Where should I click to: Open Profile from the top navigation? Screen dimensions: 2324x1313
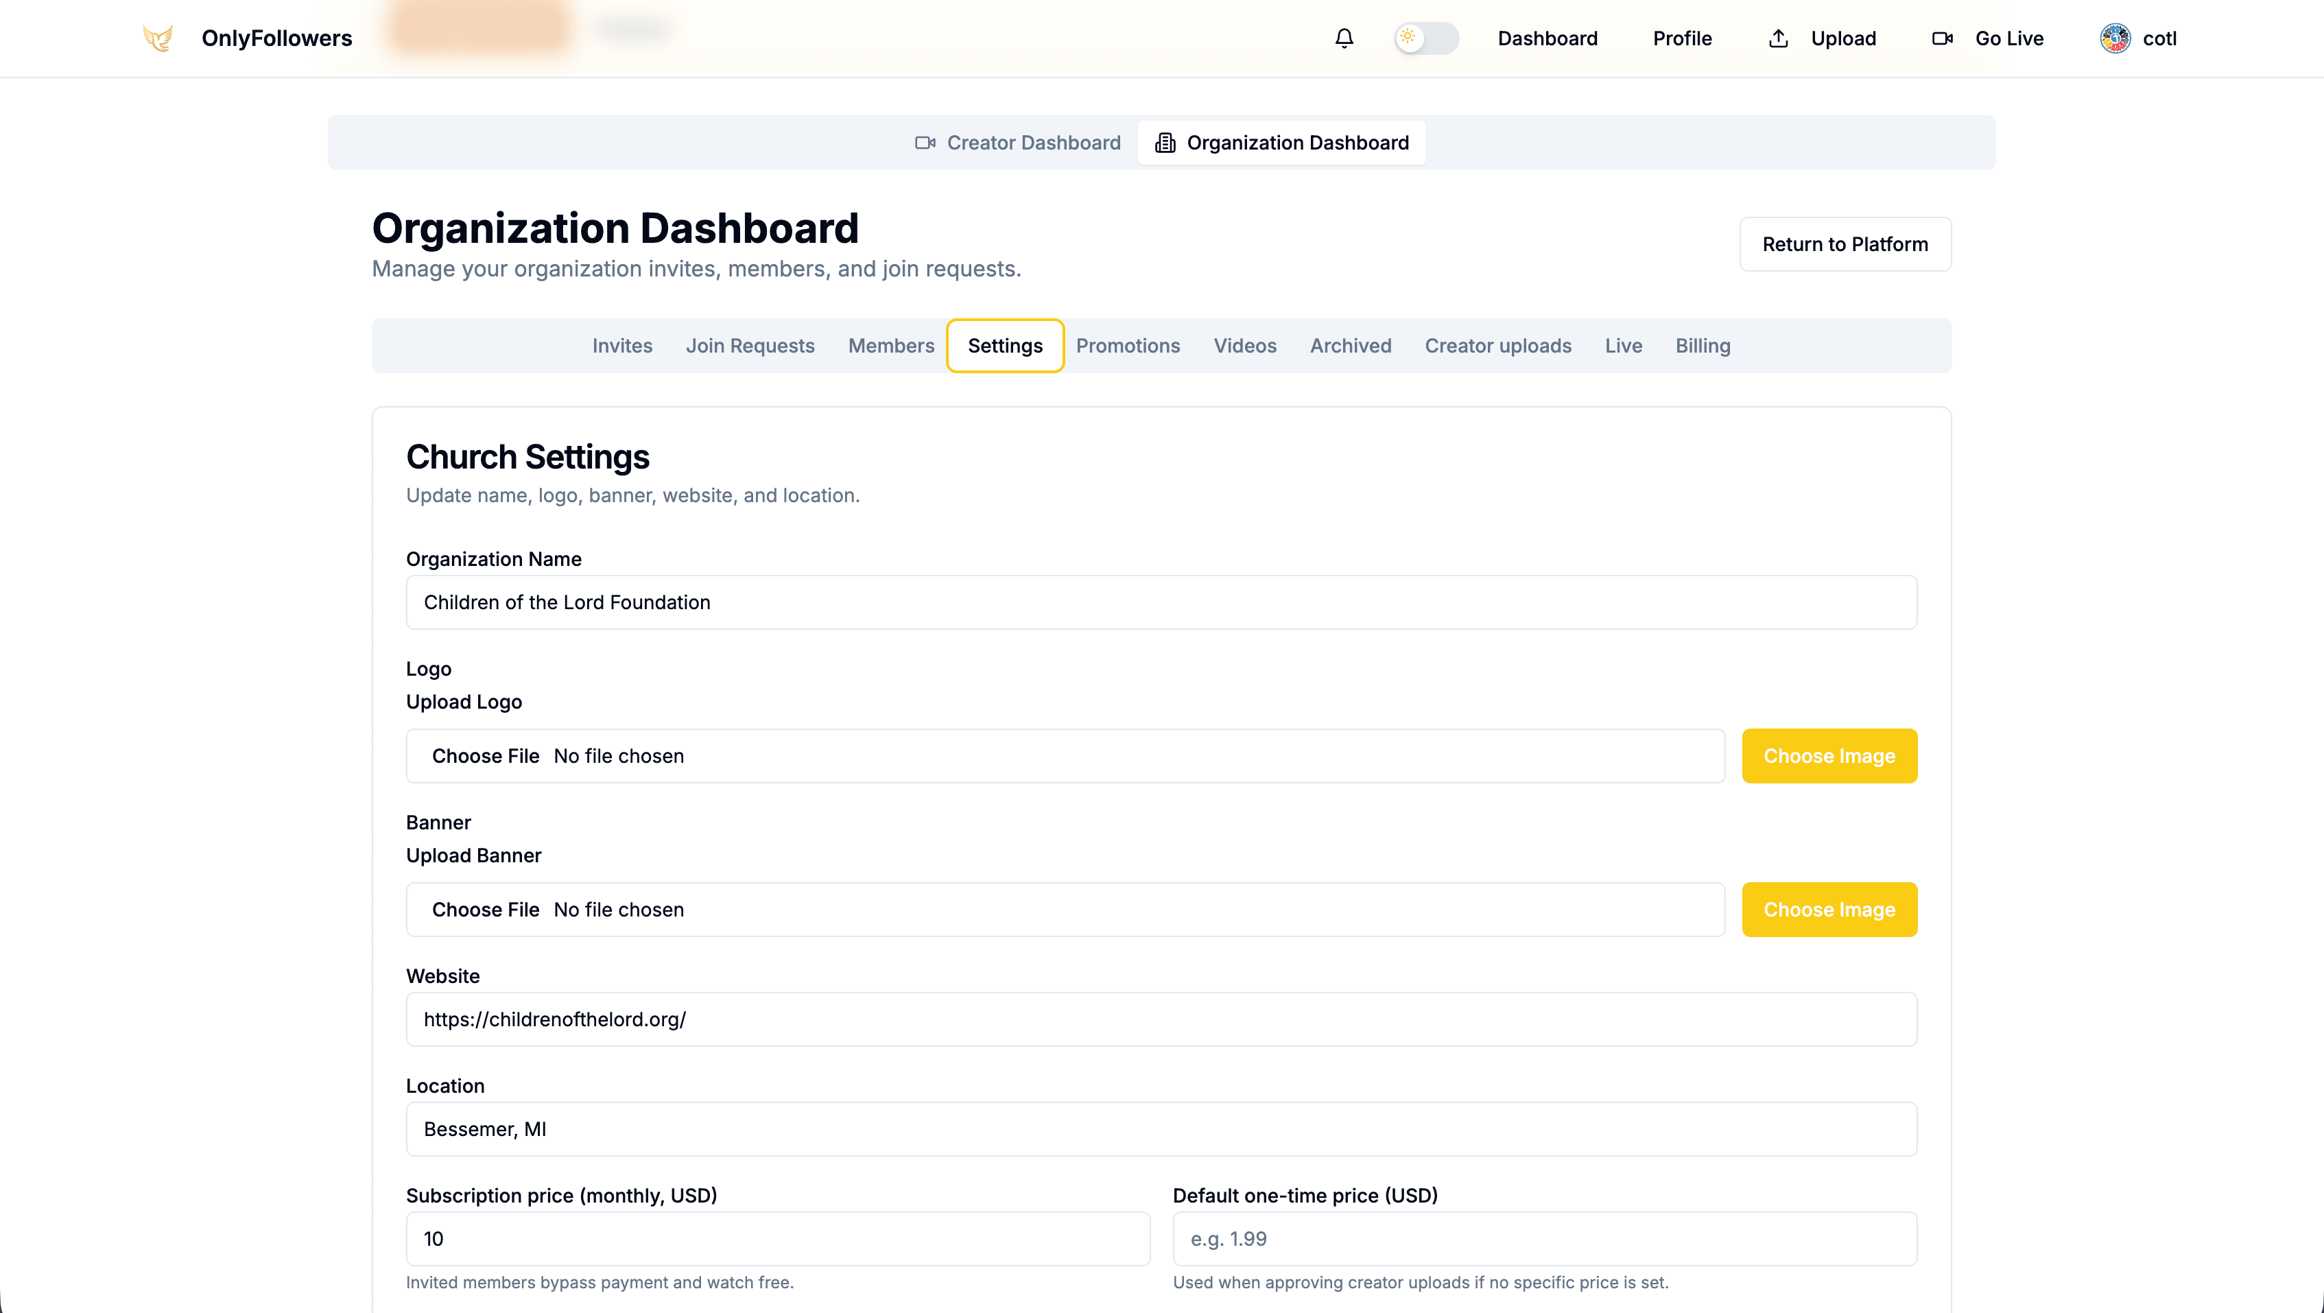(1682, 38)
